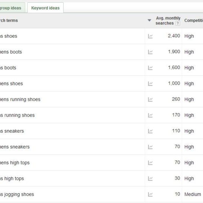Viewport: 203px width, 203px height.
Task: Click the help question mark by Avg. monthly searches
Action: [178, 23]
